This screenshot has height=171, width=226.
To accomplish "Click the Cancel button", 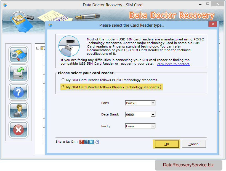I will click(x=194, y=144).
